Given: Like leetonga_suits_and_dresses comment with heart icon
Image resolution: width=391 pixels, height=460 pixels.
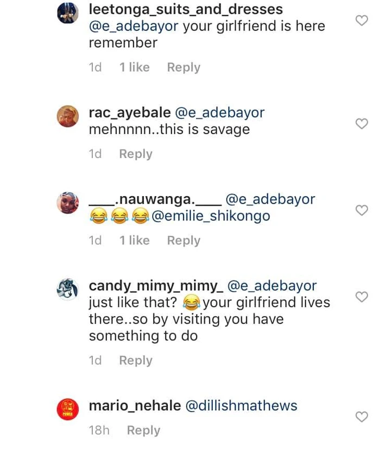Looking at the screenshot, I should click(x=362, y=21).
